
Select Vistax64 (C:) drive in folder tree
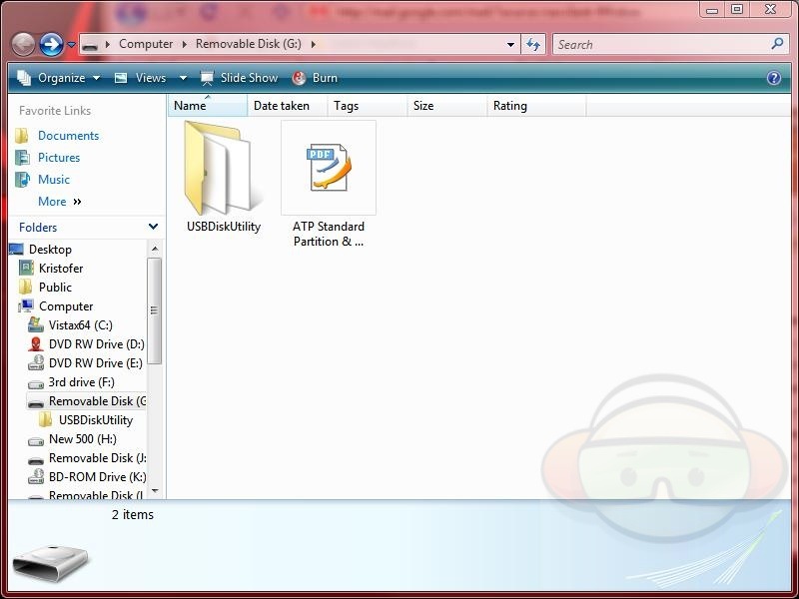coord(80,325)
